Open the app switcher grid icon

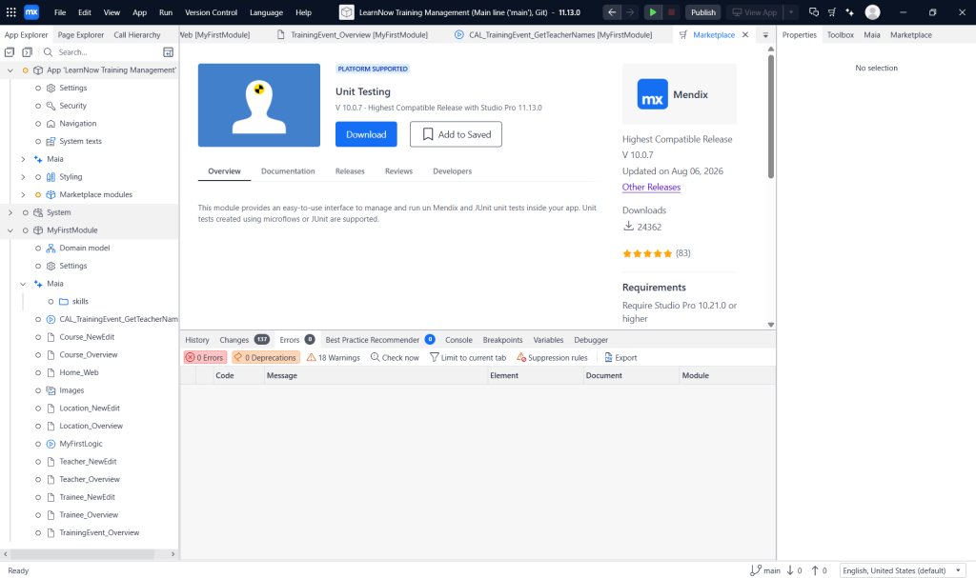(x=10, y=11)
